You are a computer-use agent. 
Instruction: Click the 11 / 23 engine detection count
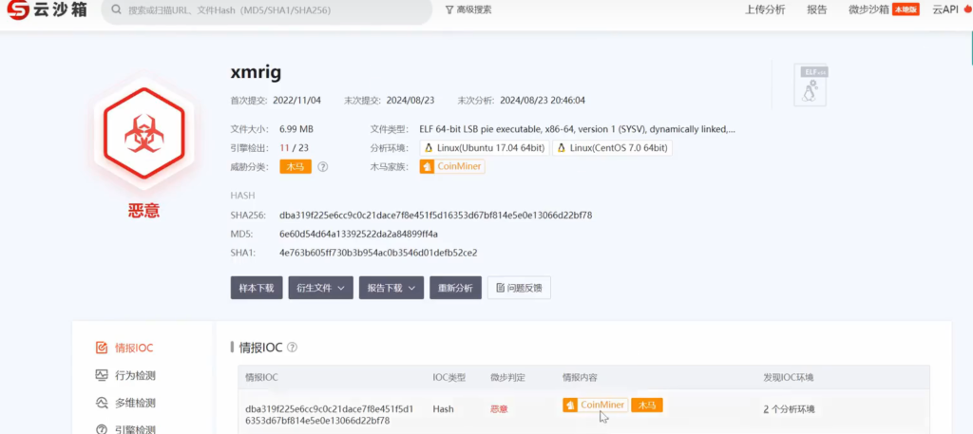pos(295,147)
